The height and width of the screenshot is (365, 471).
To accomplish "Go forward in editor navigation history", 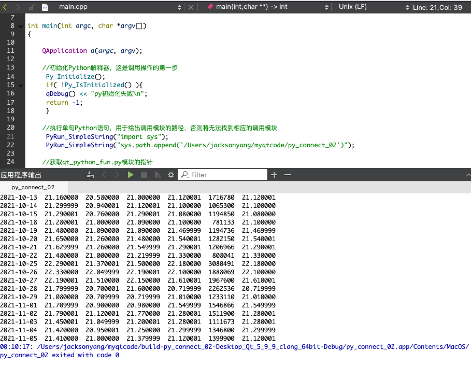I will (18, 7).
